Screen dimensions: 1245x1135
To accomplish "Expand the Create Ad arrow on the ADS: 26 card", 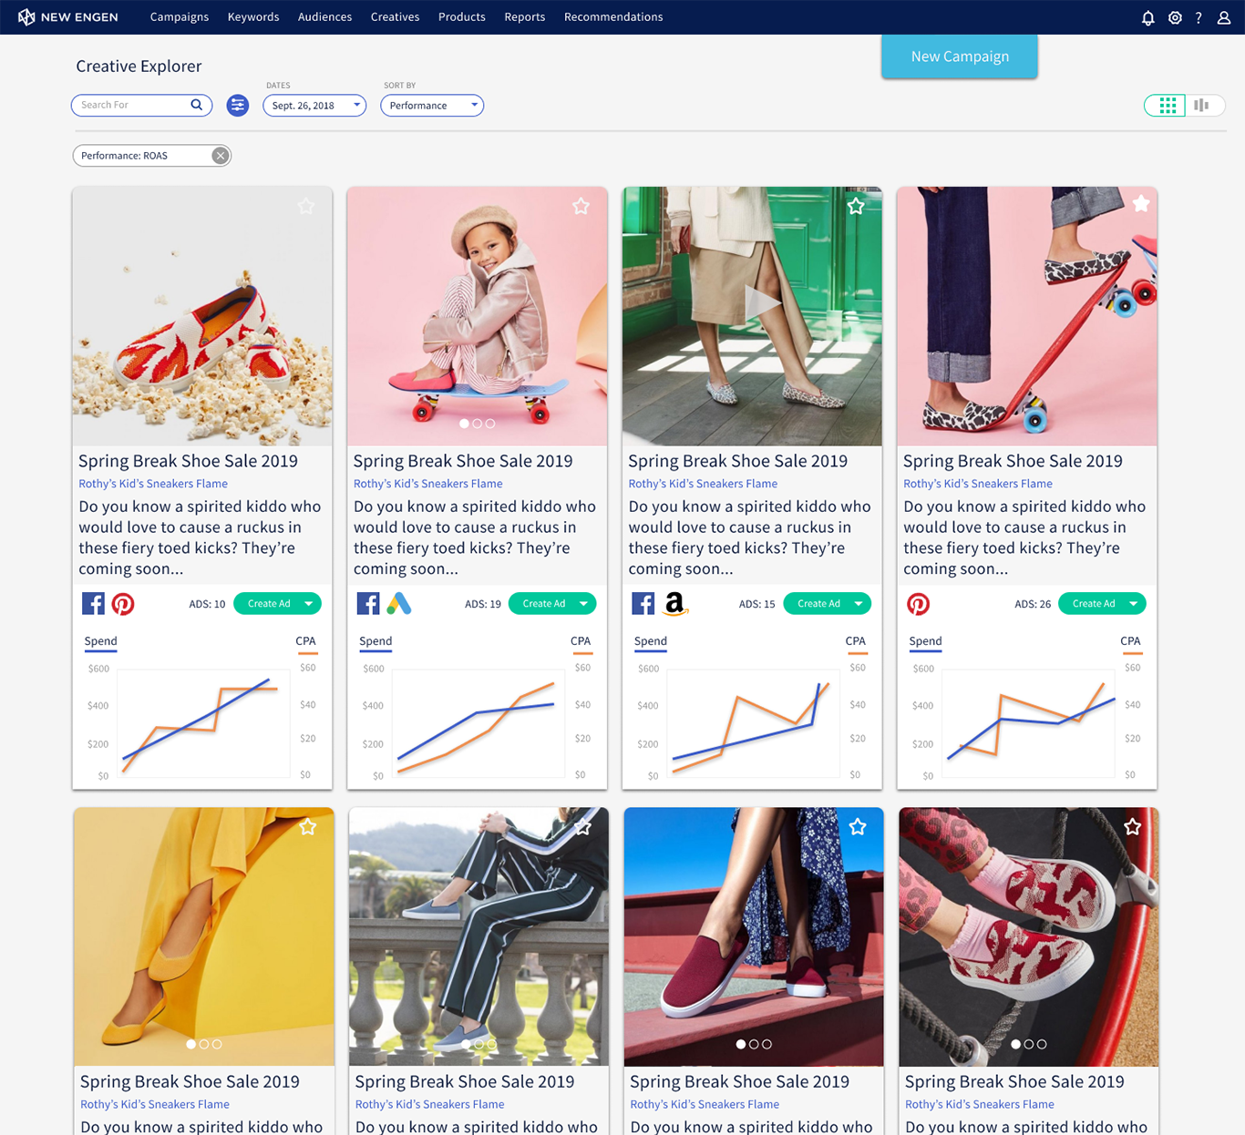I will pyautogui.click(x=1134, y=604).
